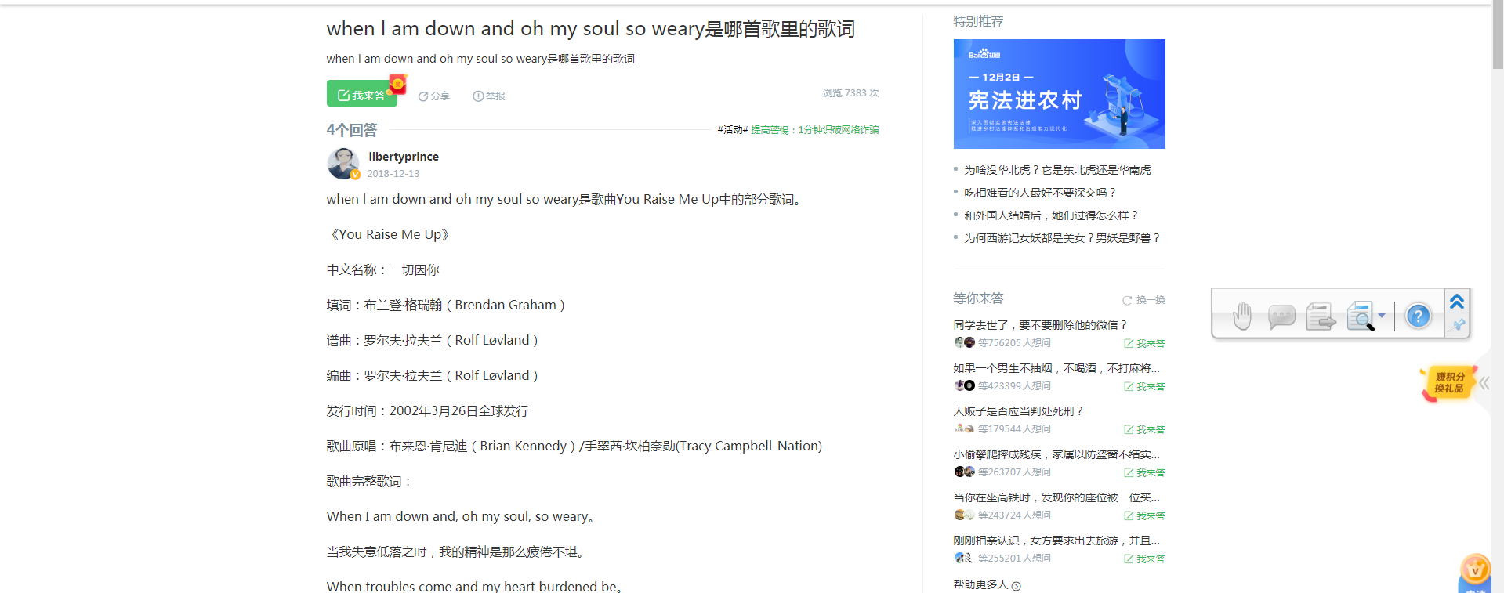Open the blue question mark help
The image size is (1504, 593).
(1418, 316)
